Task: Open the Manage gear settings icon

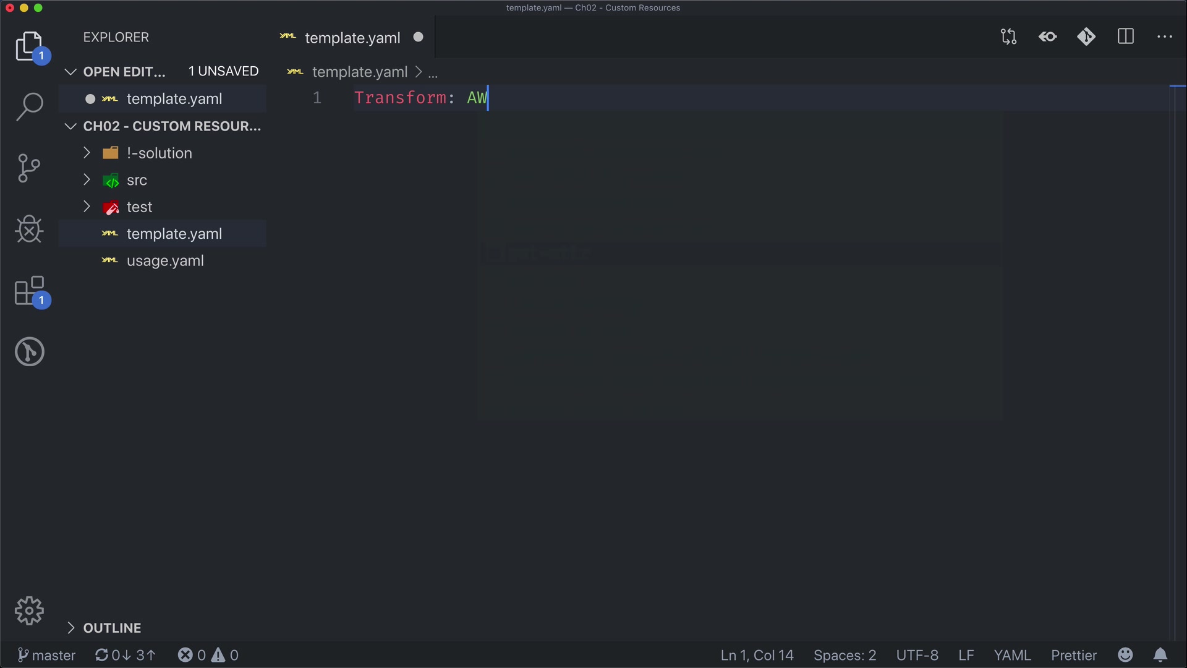Action: point(29,611)
